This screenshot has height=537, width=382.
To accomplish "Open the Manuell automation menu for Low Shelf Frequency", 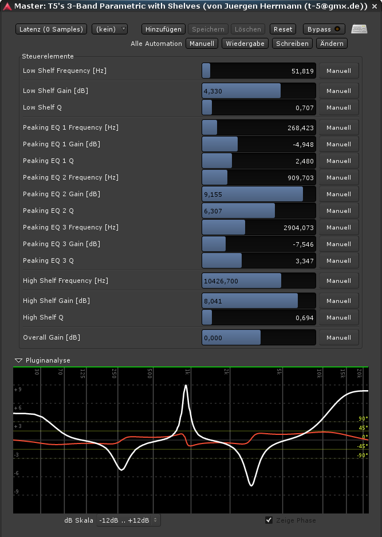I will (x=338, y=71).
